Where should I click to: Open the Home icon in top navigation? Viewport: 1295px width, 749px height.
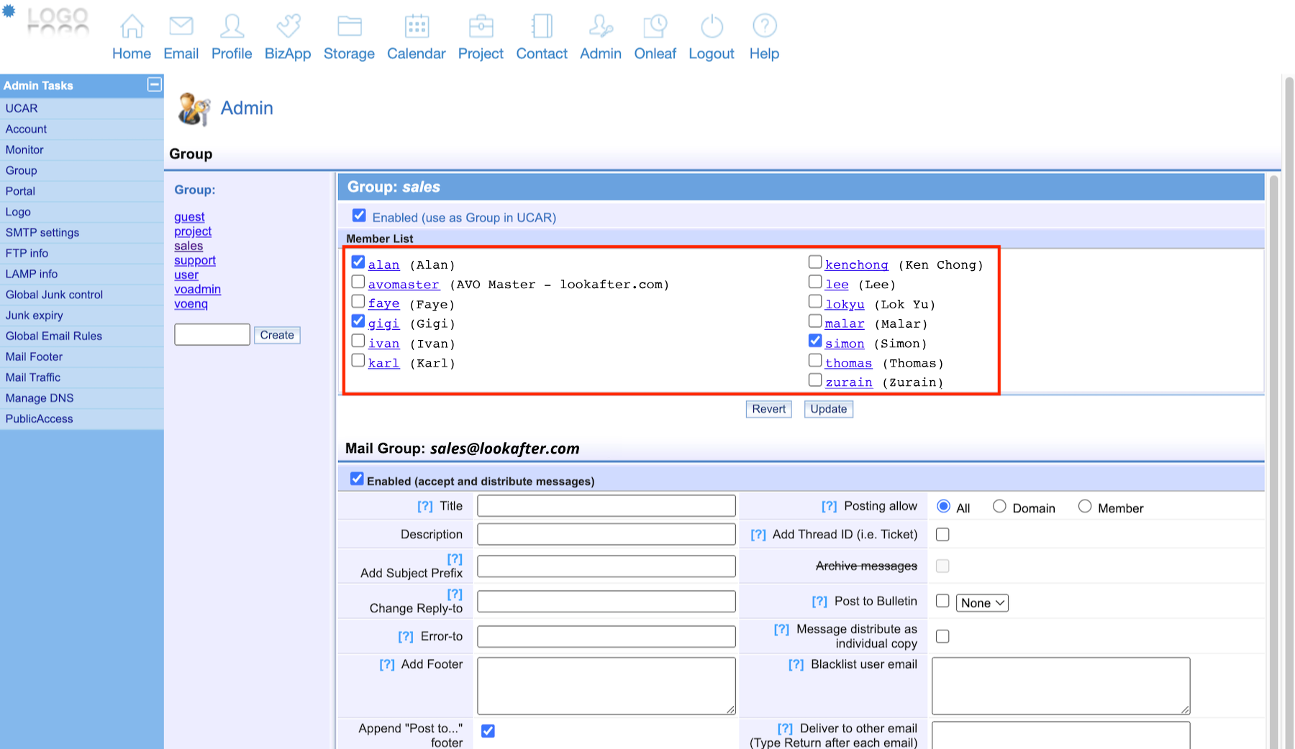pos(132,27)
